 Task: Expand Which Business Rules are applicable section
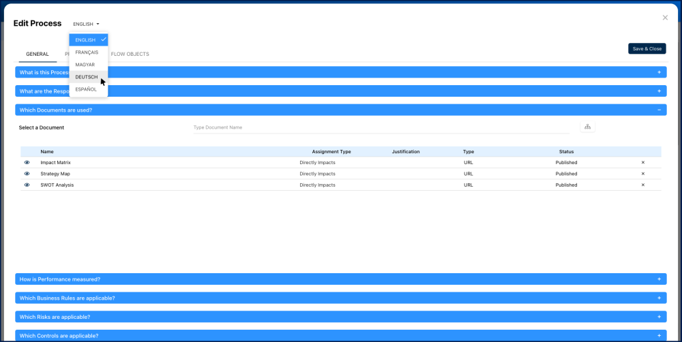[x=340, y=298]
